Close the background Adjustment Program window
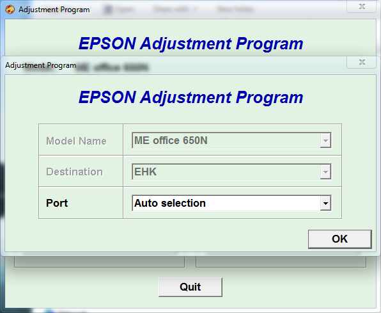 [x=362, y=6]
